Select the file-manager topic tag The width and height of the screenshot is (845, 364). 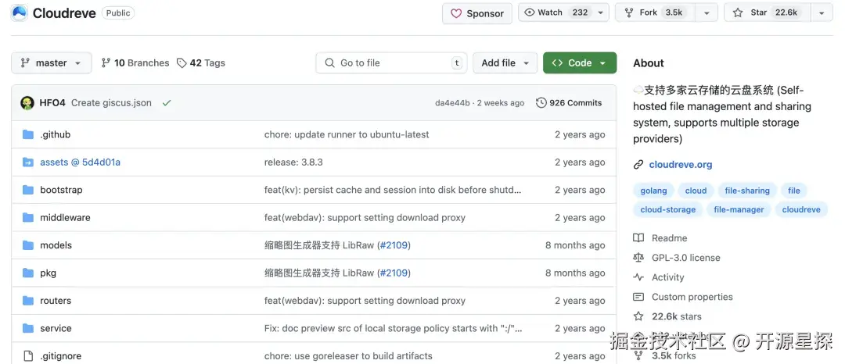pyautogui.click(x=739, y=209)
